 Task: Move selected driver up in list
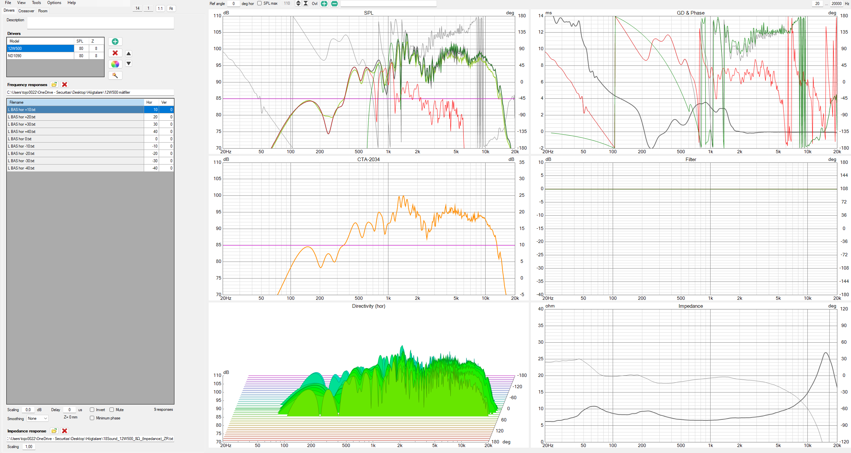(128, 54)
